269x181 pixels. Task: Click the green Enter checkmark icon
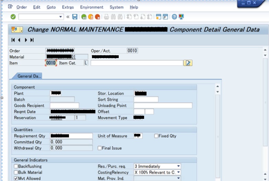point(13,16)
